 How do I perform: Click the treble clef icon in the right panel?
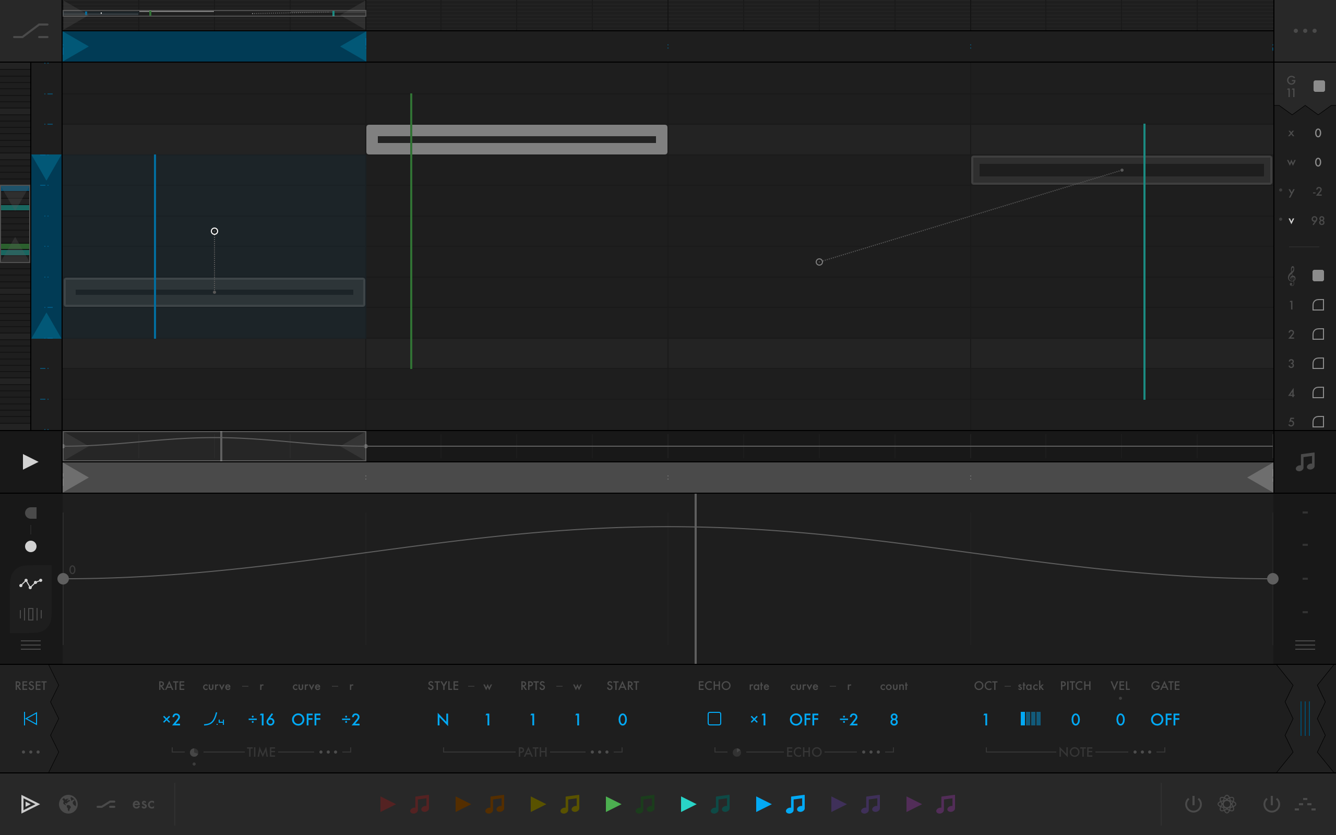(x=1291, y=276)
